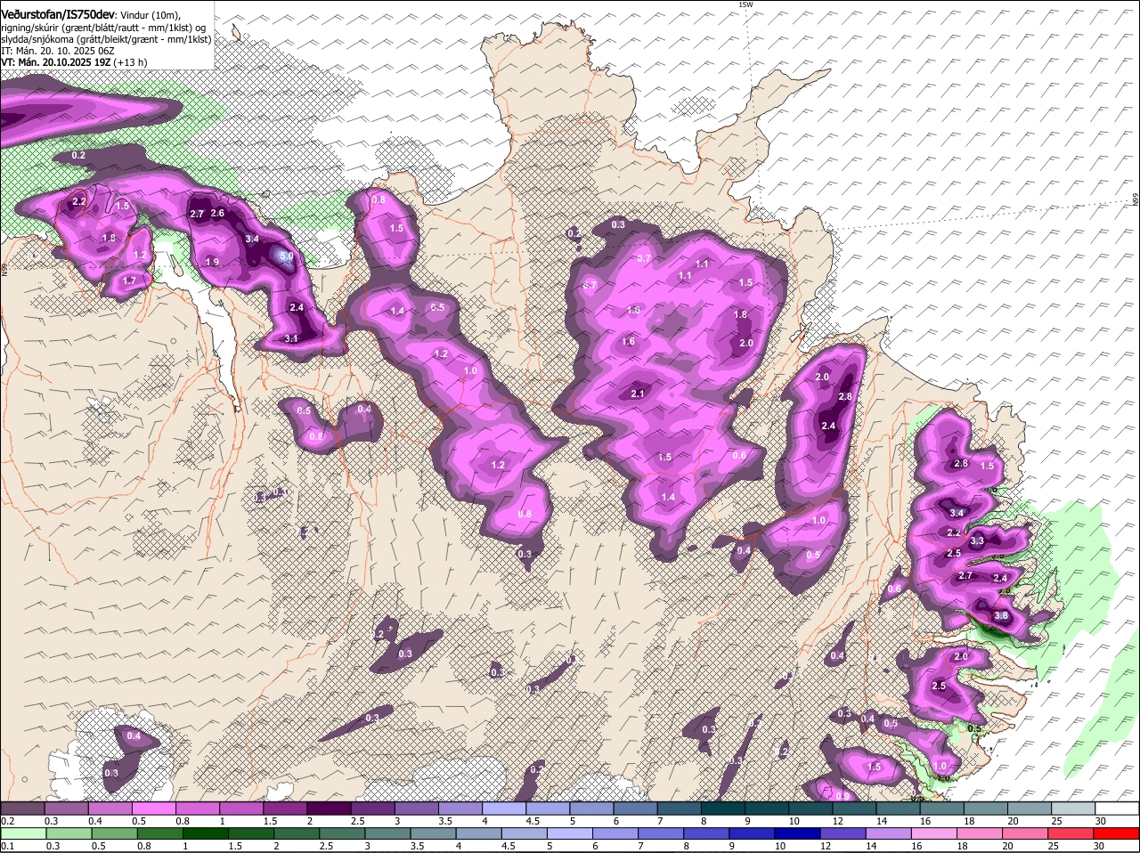1140x853 pixels.
Task: Click the 1.9 precipitation value on map
Action: tap(212, 263)
